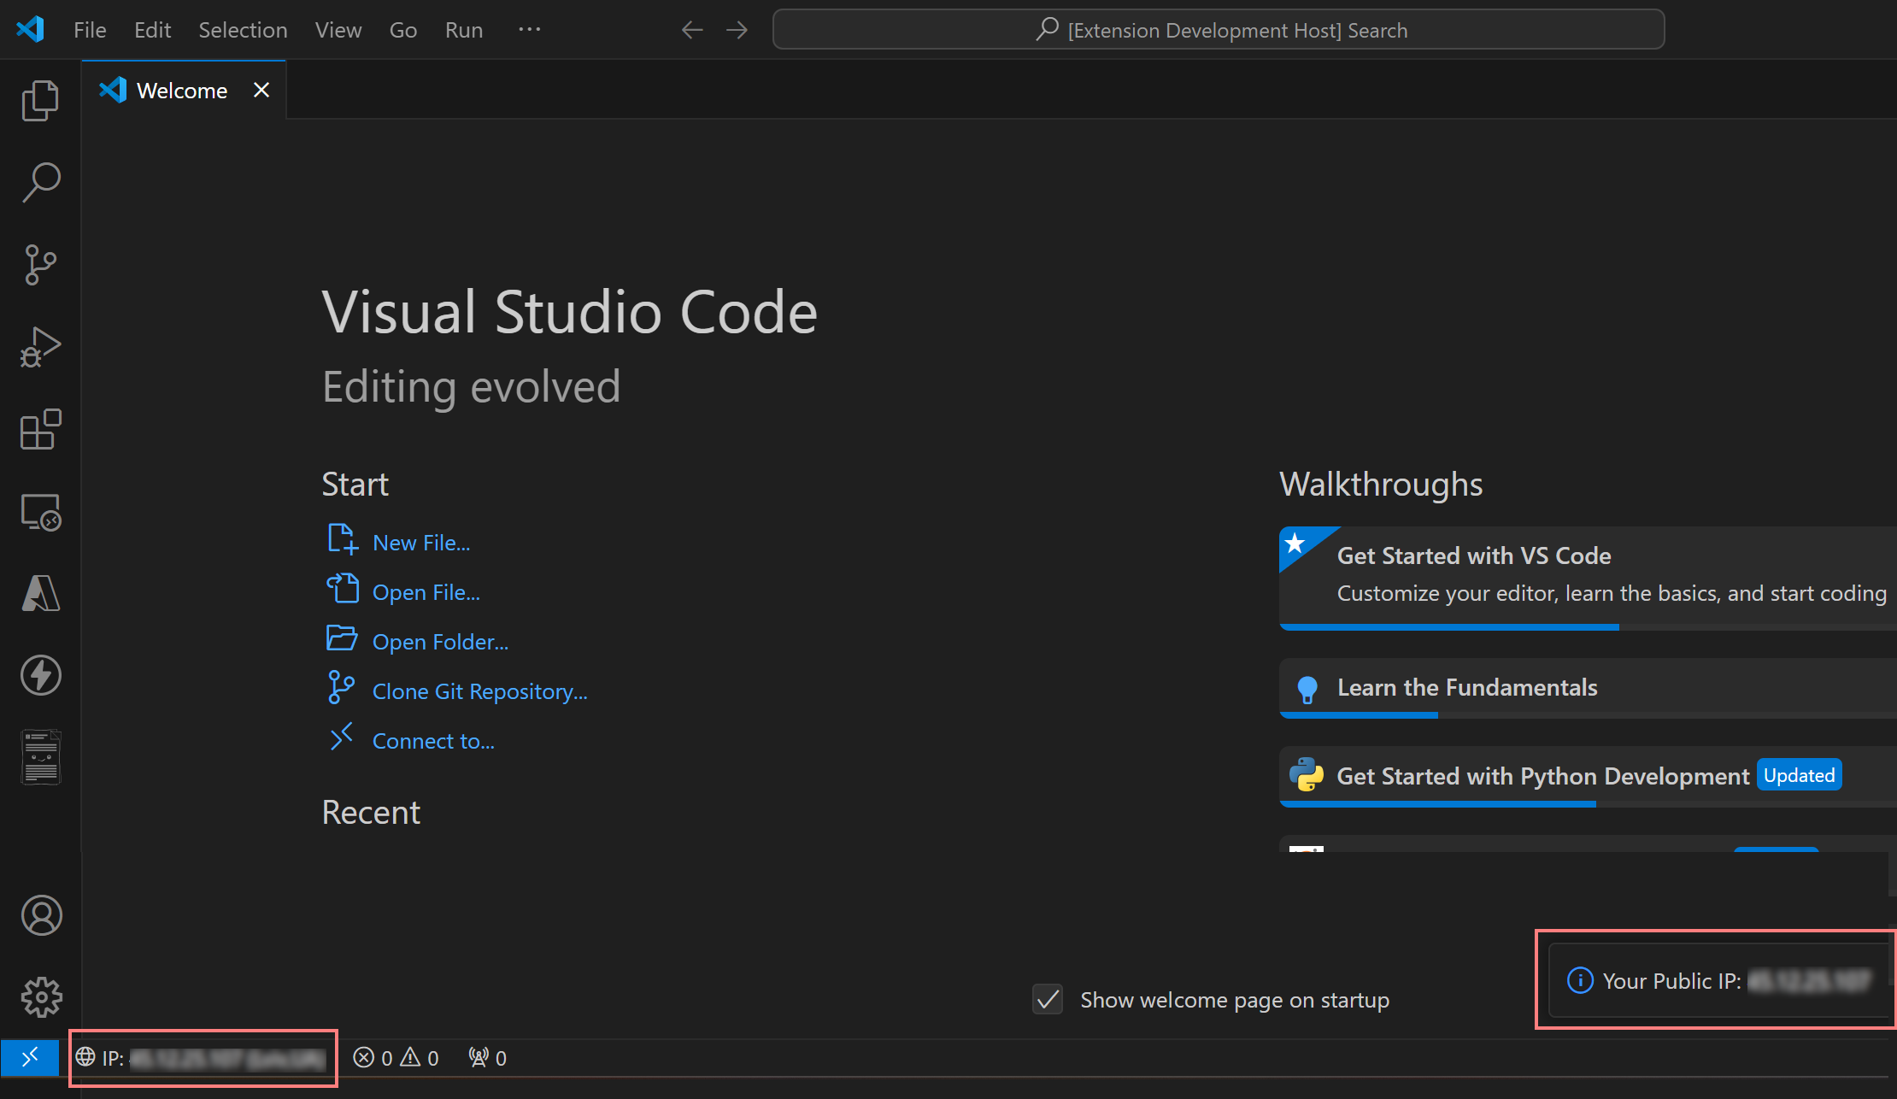The width and height of the screenshot is (1897, 1099).
Task: Toggle Show welcome page on startup
Action: click(x=1047, y=999)
